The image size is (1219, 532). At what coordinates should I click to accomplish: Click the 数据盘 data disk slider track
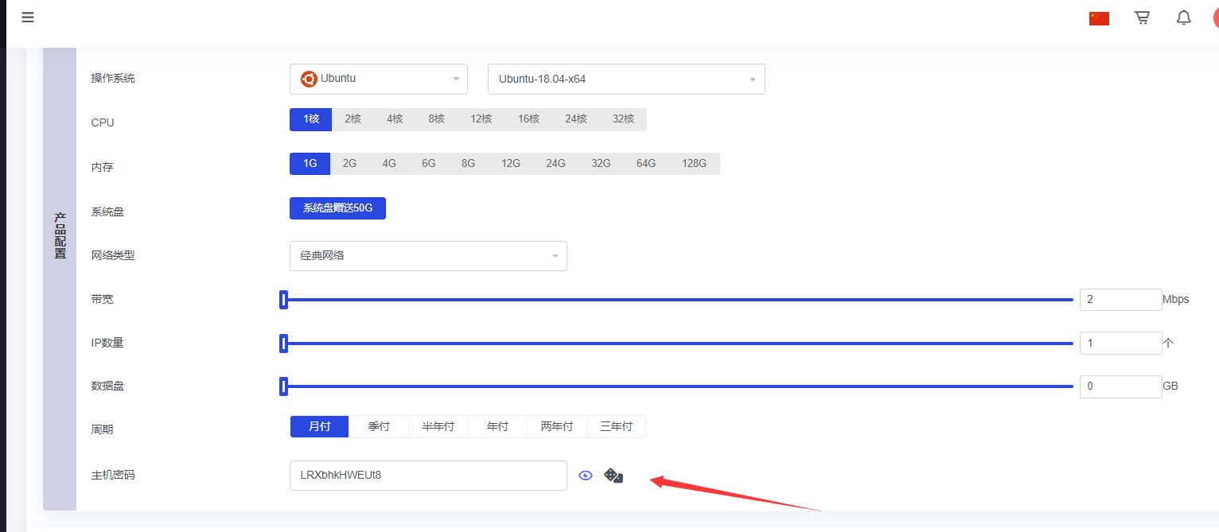(x=676, y=386)
